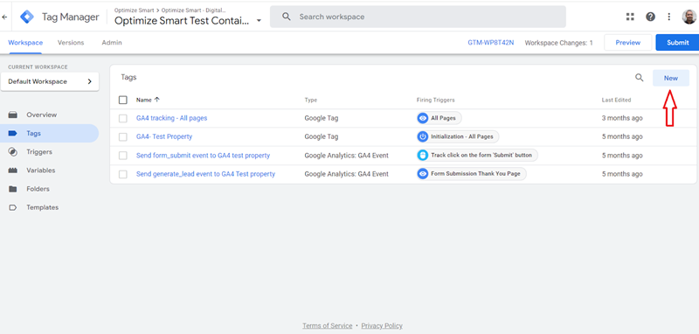
Task: Click the Form Submission Thank You Page icon
Action: [x=423, y=174]
